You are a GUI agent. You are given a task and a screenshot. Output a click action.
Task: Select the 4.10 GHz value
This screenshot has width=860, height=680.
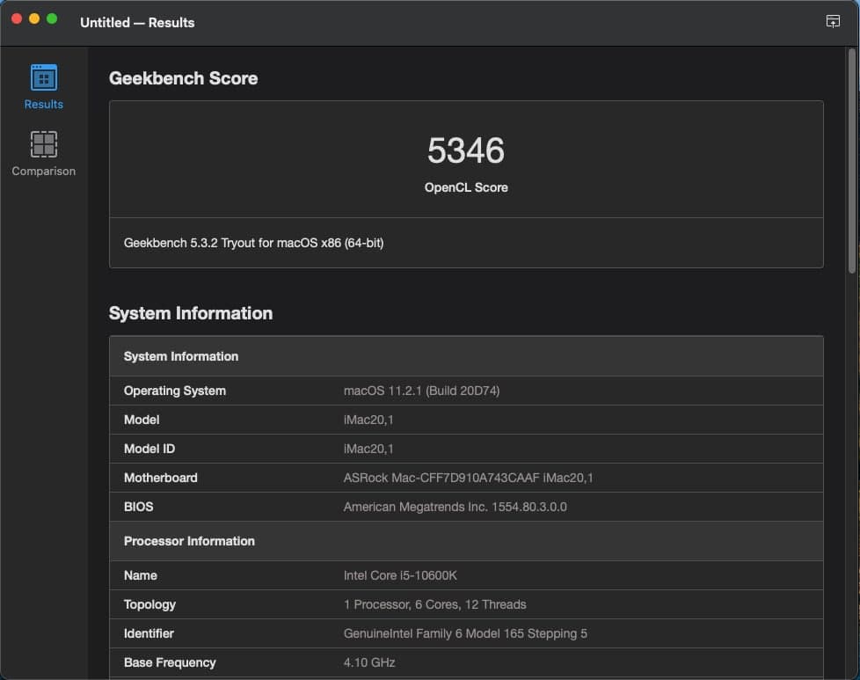[369, 663]
